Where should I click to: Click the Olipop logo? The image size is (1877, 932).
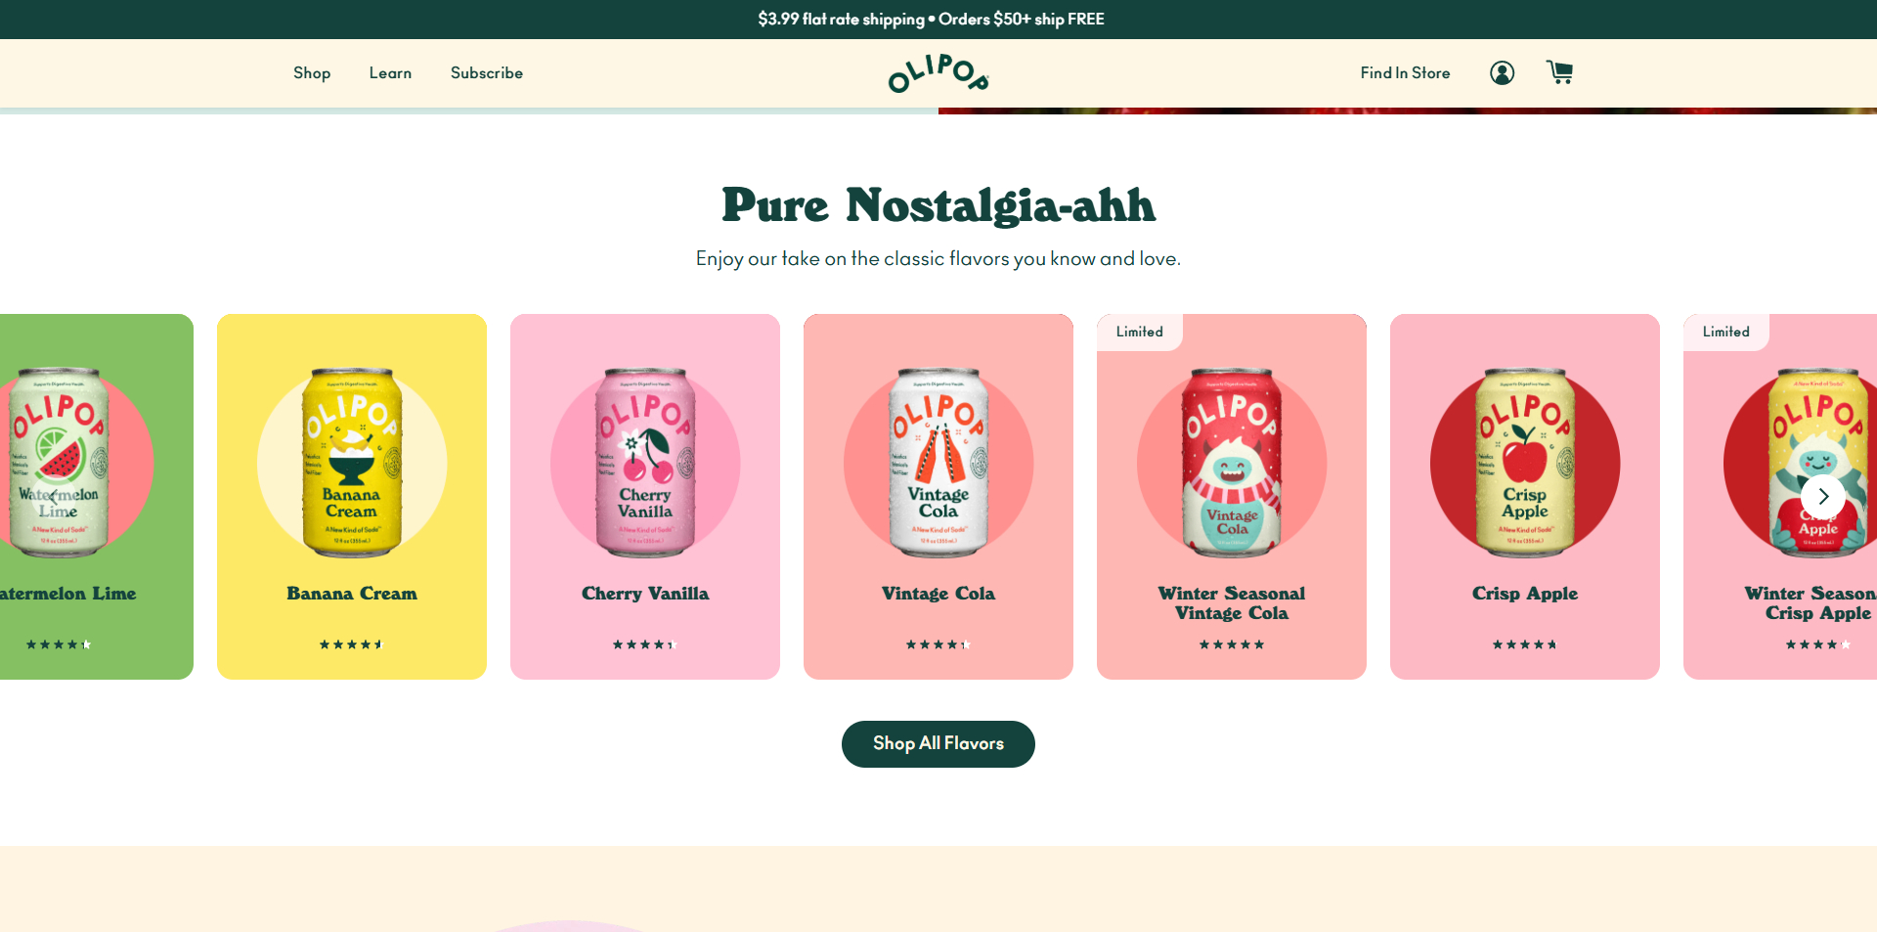938,73
